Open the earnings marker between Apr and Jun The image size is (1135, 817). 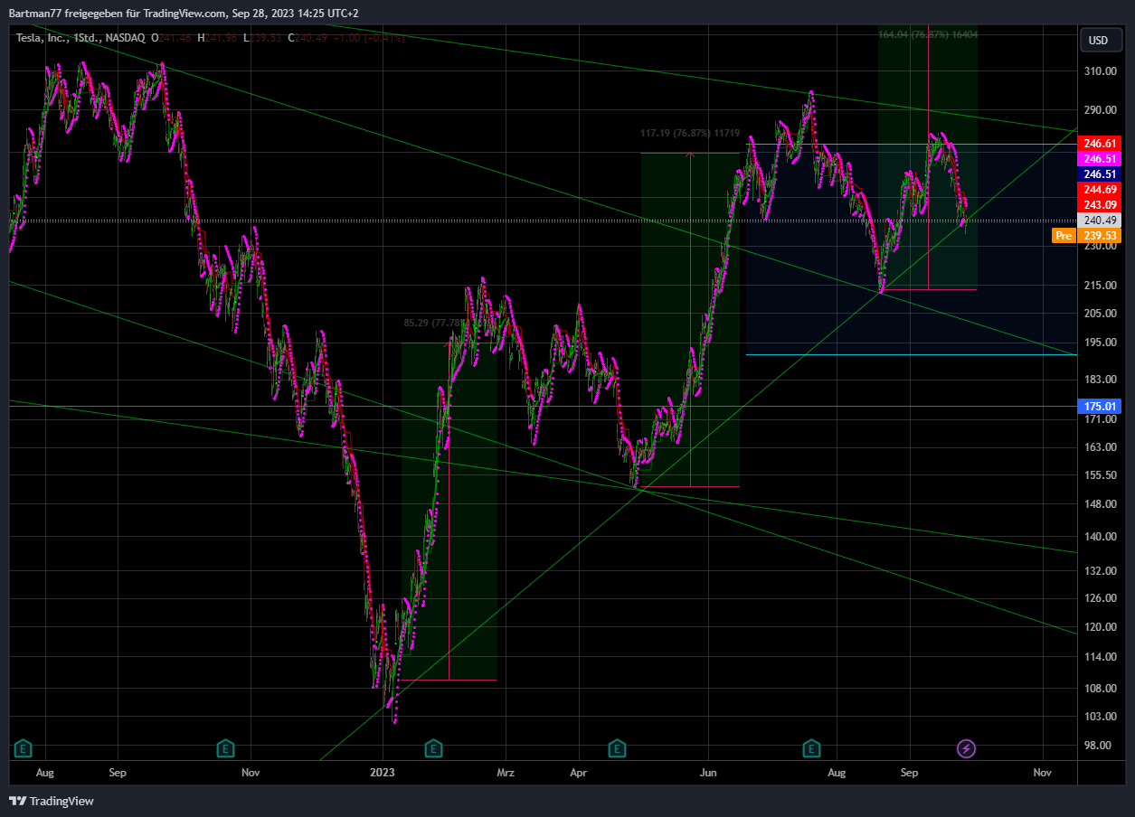(x=618, y=748)
